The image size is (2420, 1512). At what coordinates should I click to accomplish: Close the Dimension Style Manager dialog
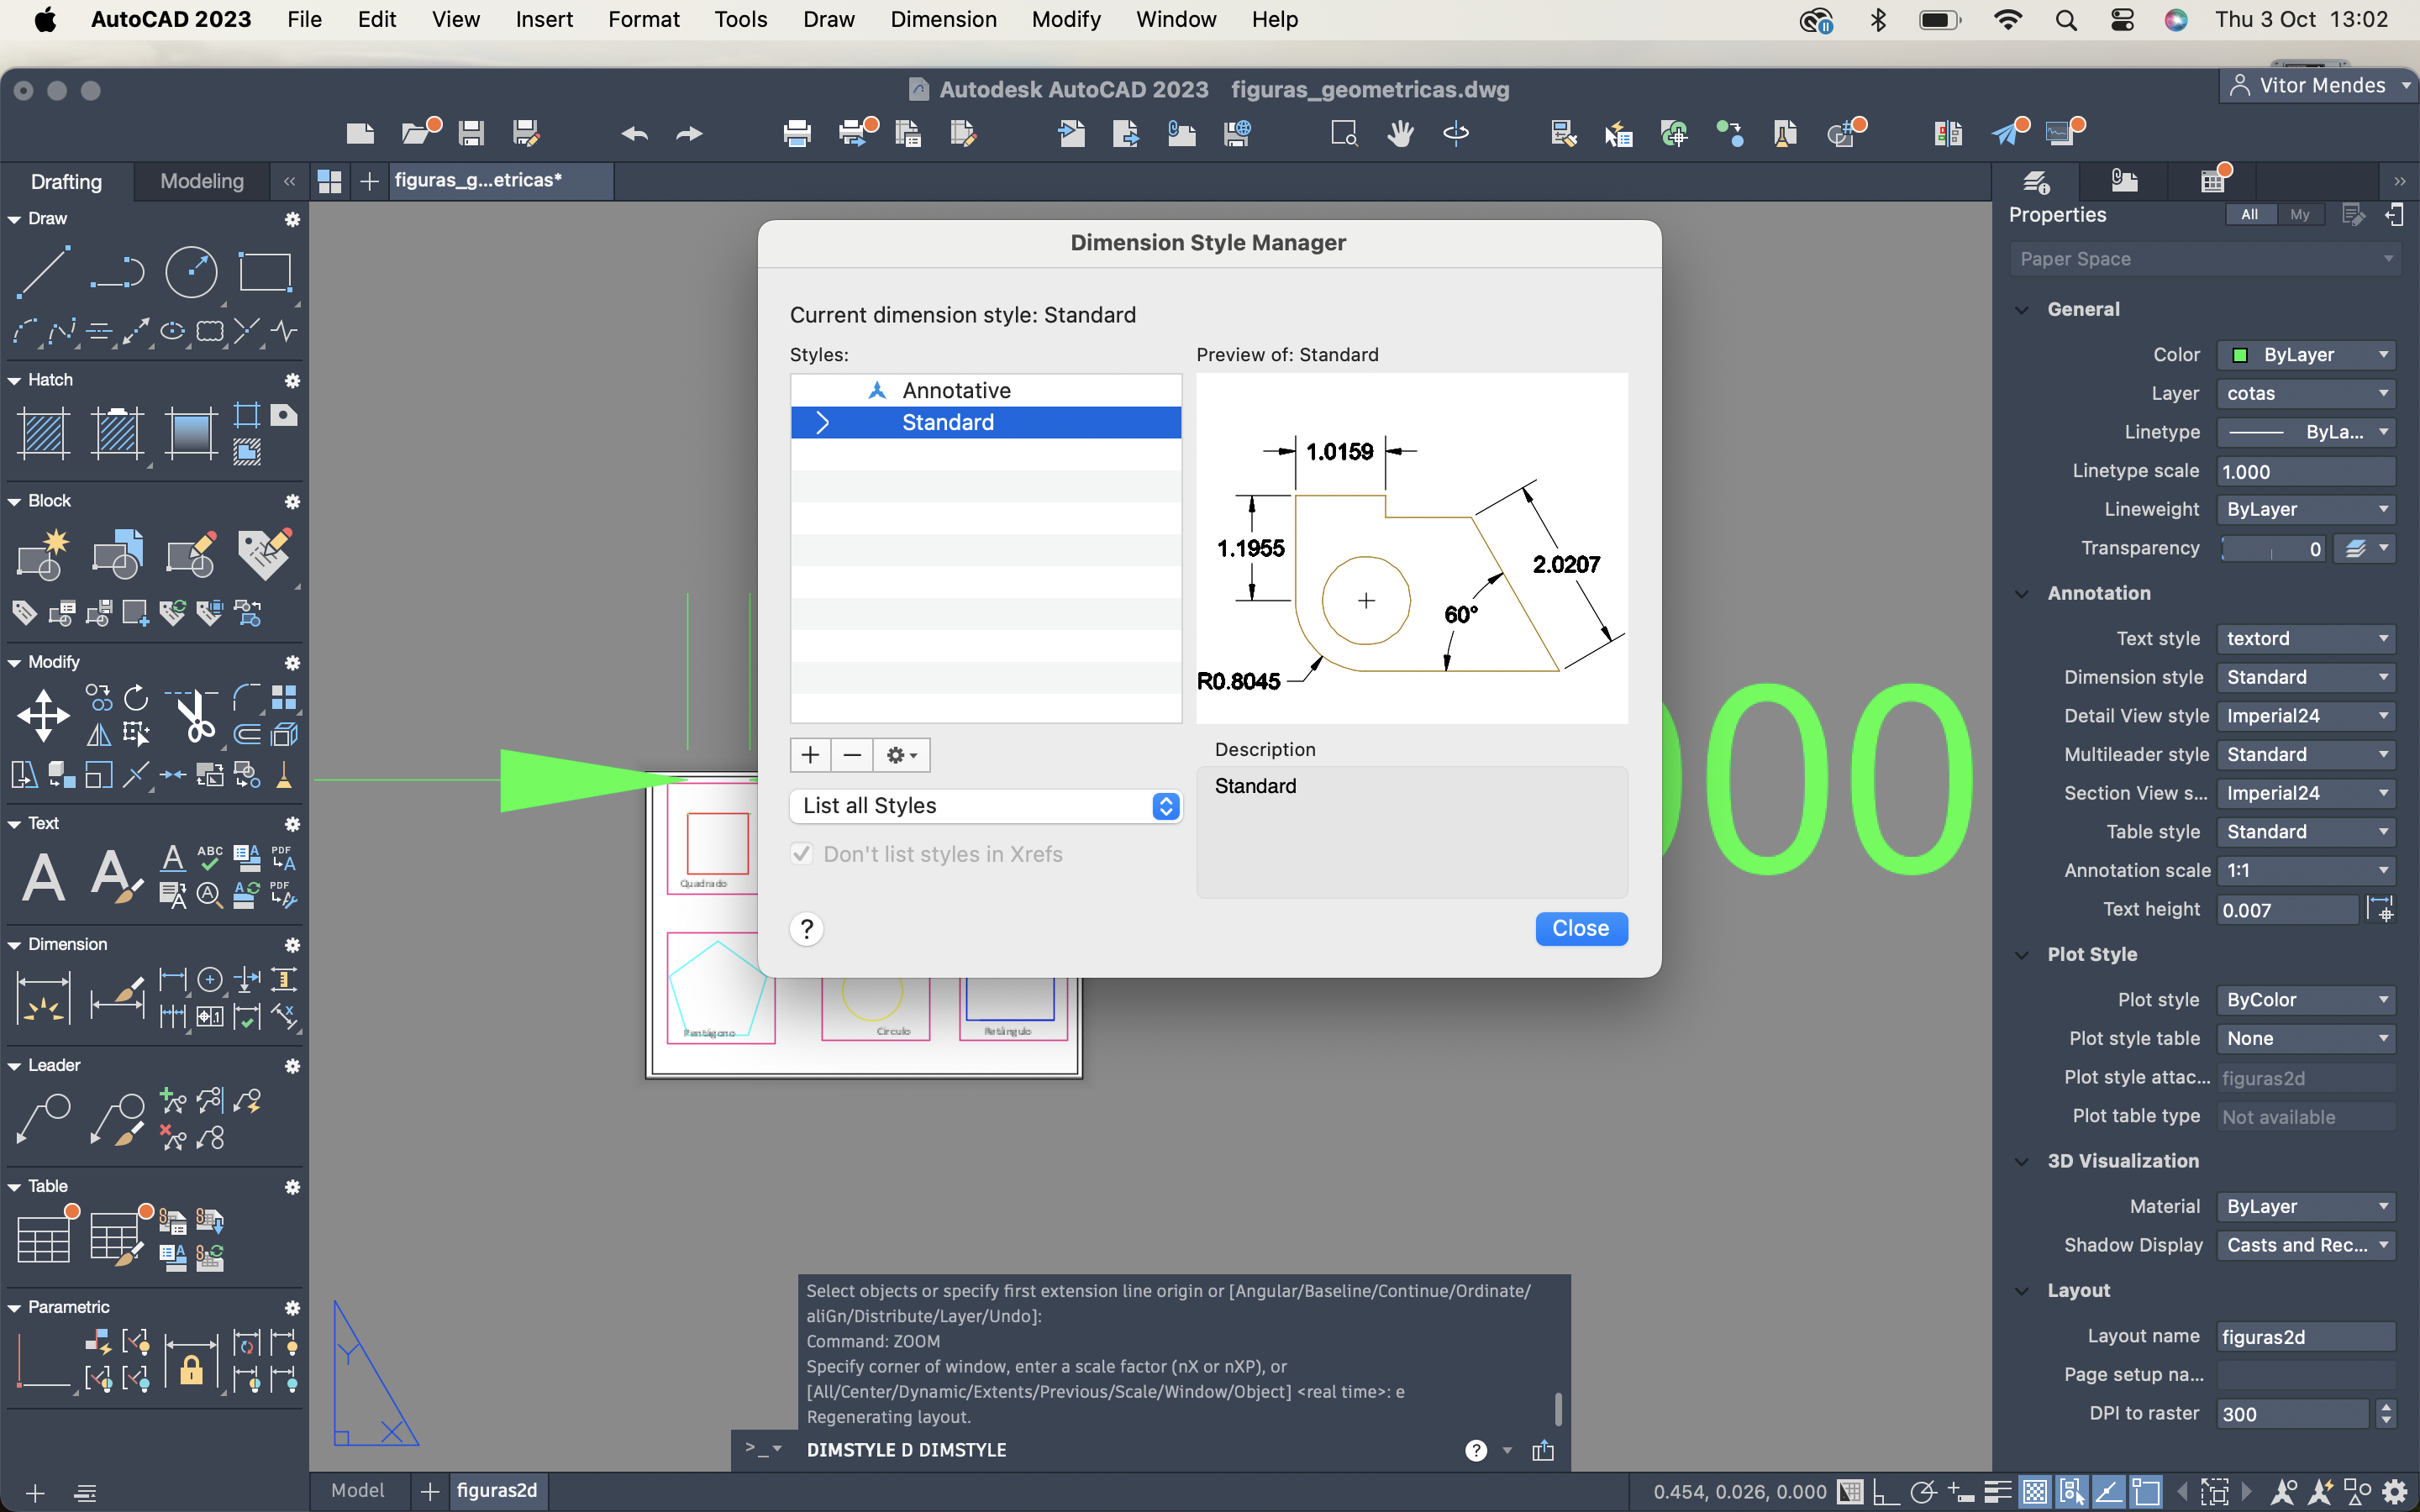[1581, 928]
